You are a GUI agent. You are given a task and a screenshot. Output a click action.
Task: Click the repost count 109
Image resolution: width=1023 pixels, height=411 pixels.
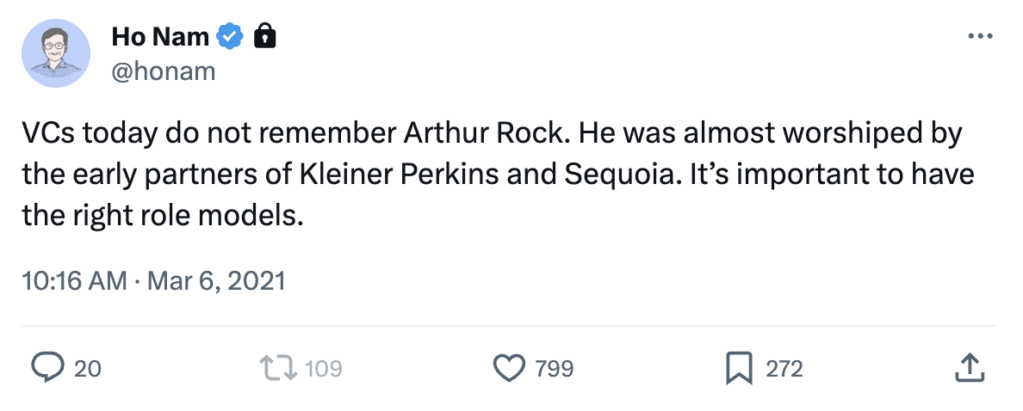(324, 369)
